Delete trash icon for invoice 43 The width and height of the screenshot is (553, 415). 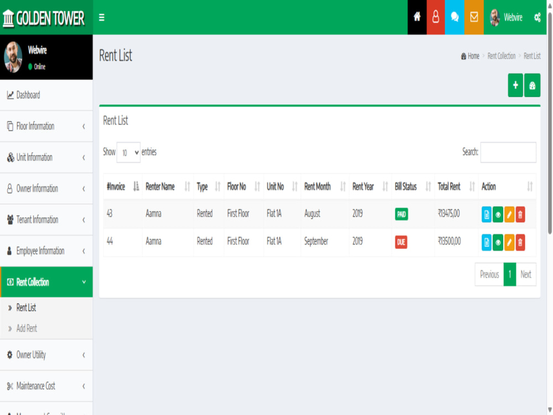click(520, 215)
